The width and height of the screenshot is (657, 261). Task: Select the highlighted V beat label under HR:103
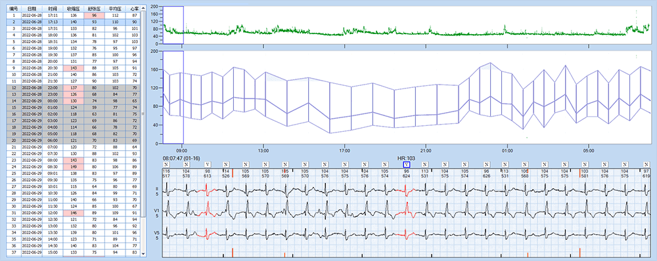click(x=407, y=165)
